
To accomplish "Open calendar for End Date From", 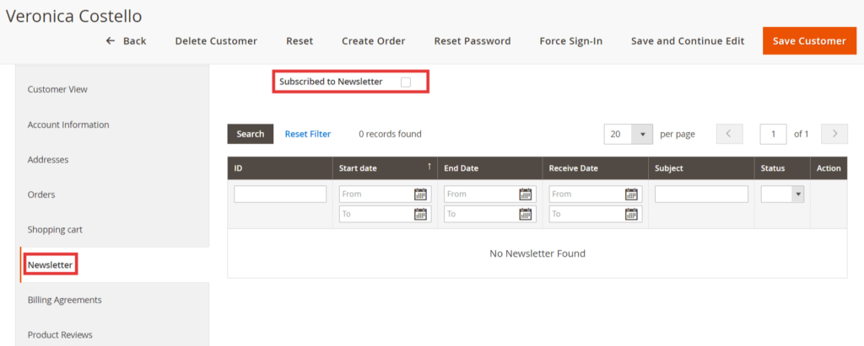I will point(526,194).
